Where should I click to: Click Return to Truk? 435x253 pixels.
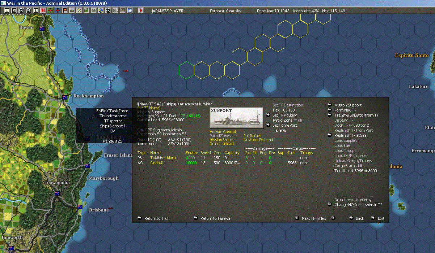pyautogui.click(x=157, y=218)
